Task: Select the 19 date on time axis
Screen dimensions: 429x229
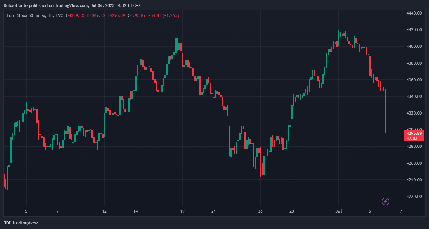Action: click(182, 211)
